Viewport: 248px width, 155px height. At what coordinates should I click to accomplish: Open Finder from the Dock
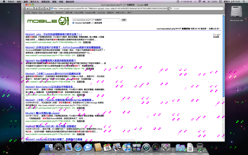(49, 148)
